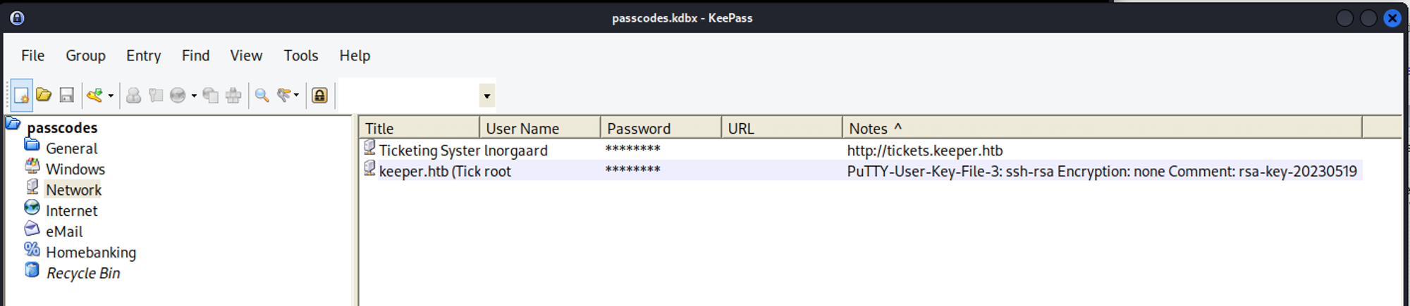Expand the Add Entry dropdown arrow
This screenshot has height=306, width=1410.
pos(111,96)
